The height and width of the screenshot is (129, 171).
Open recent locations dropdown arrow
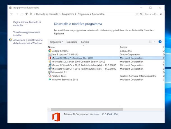[22, 14]
